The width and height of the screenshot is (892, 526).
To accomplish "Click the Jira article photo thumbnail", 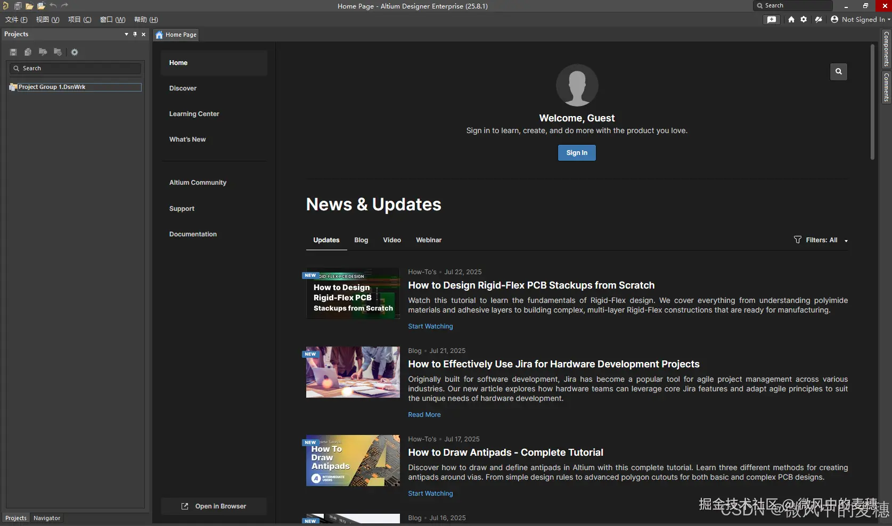I will pos(353,372).
